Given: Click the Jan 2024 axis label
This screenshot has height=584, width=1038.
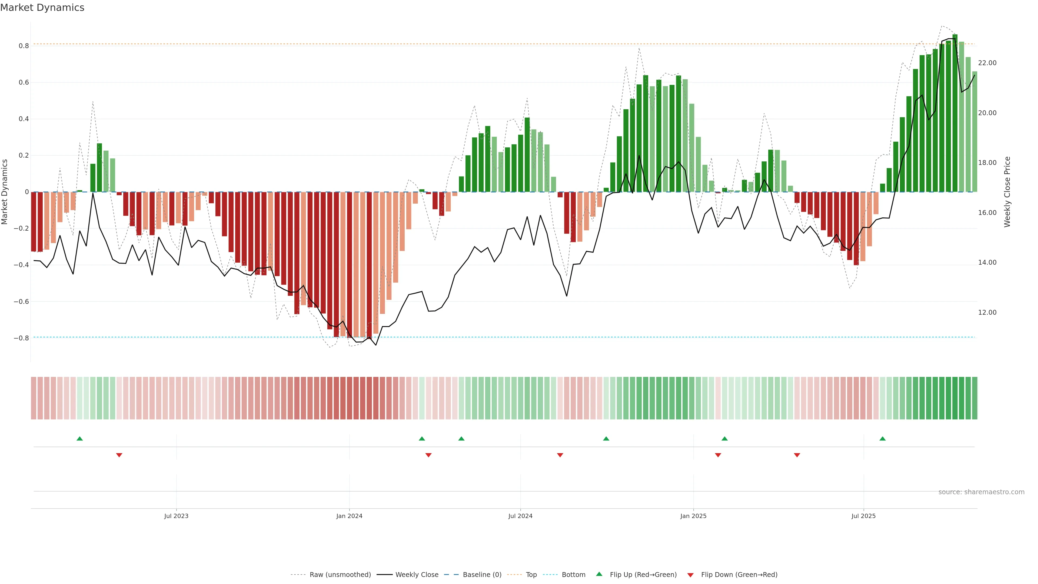Looking at the screenshot, I should (349, 516).
